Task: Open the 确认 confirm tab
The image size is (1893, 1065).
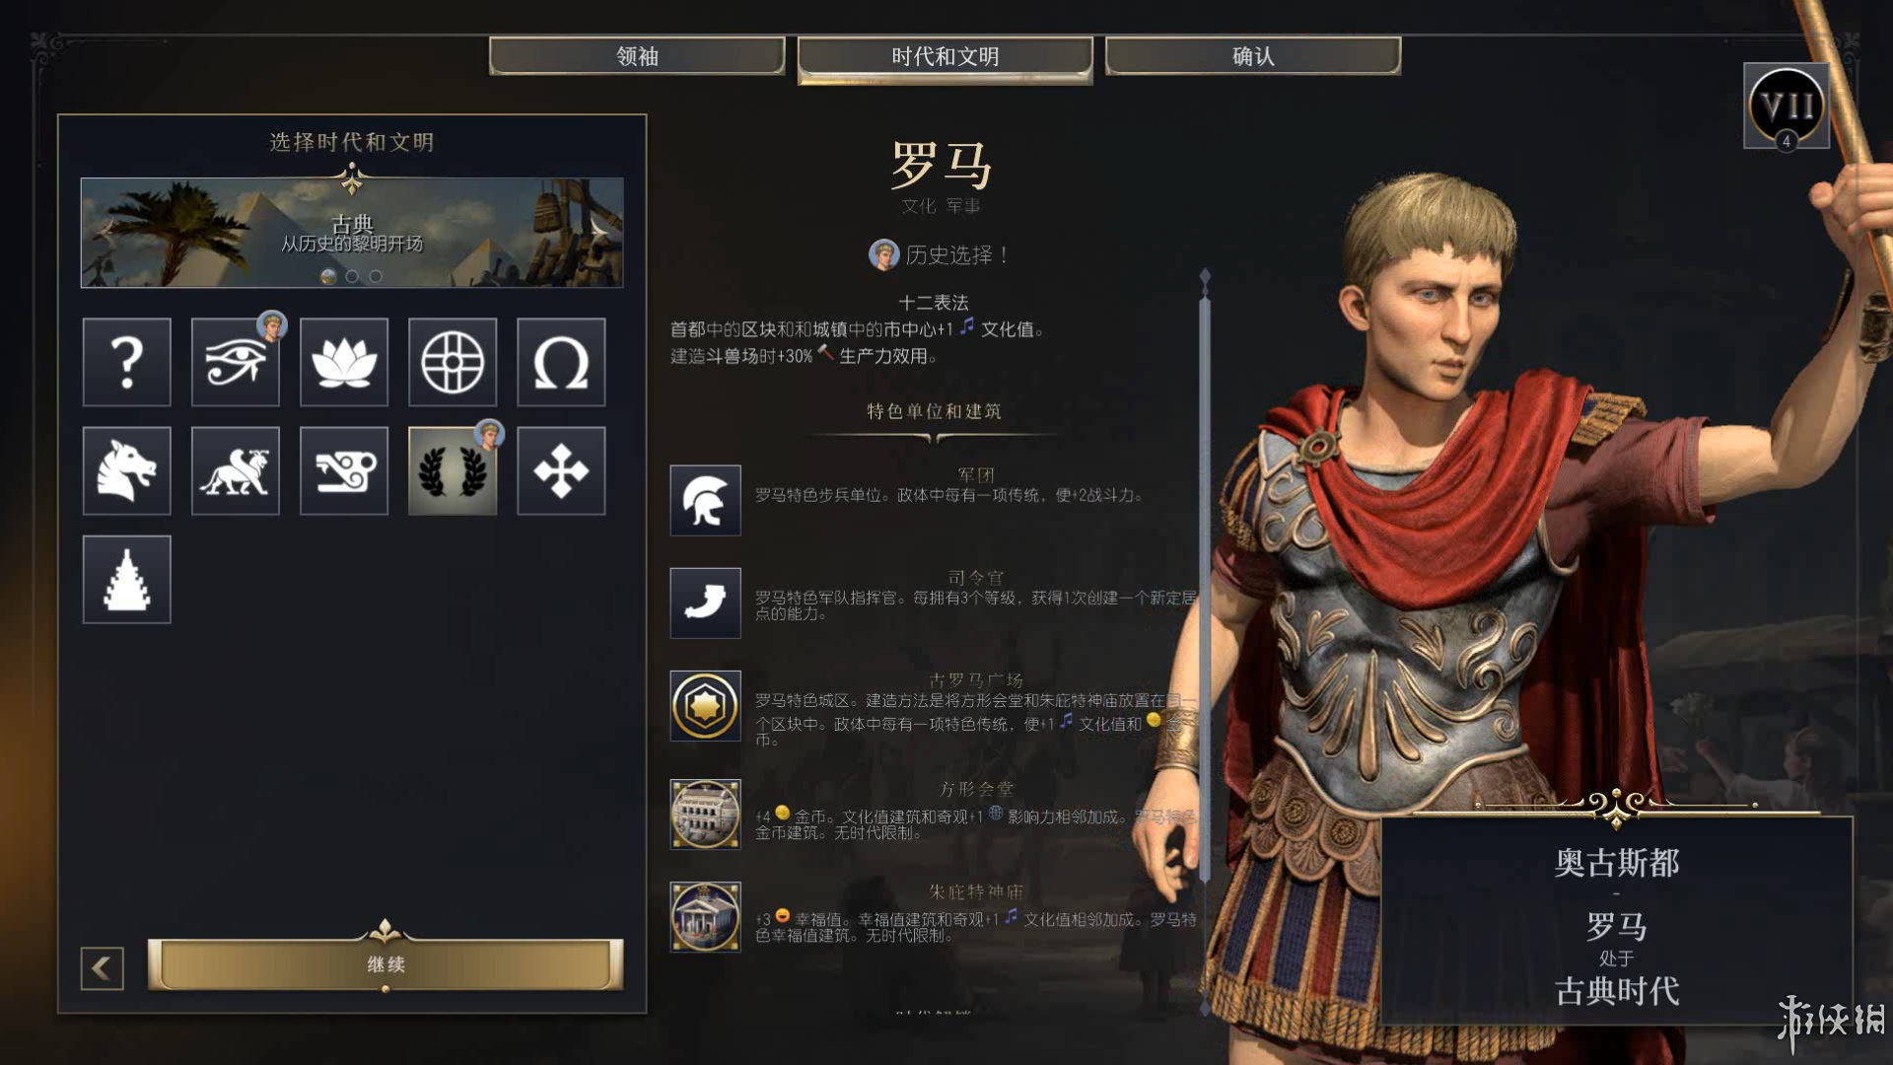Action: point(1253,56)
